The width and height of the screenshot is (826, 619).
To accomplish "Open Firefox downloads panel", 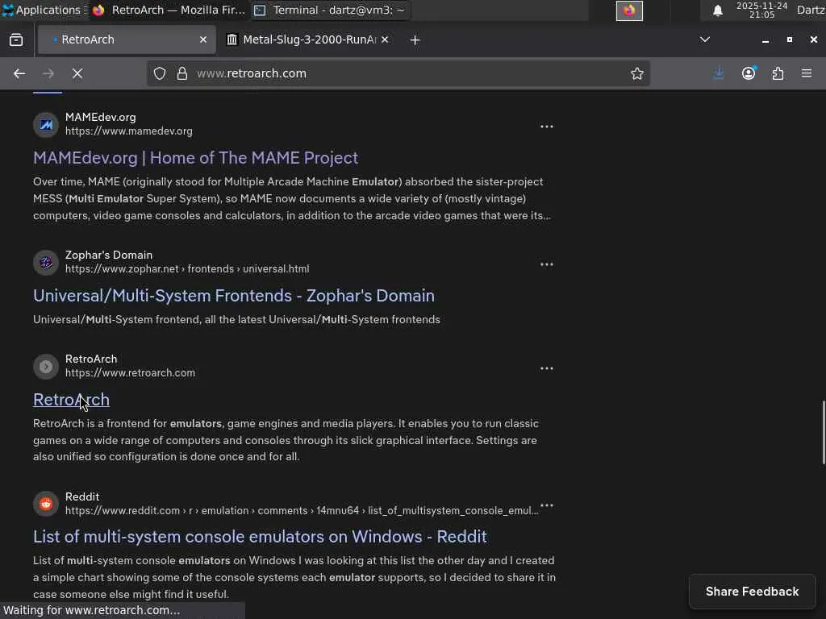I will [719, 73].
